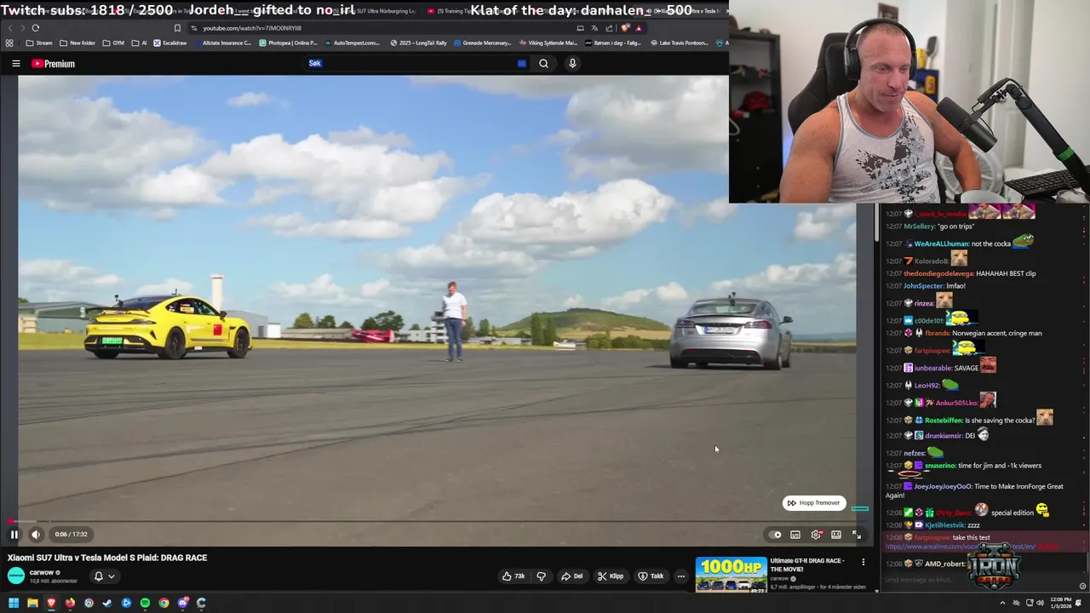
Task: Expand the Stream bookmarks folder
Action: [39, 43]
